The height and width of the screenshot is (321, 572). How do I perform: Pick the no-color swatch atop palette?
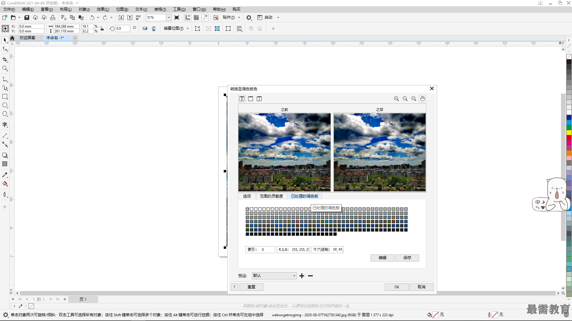pyautogui.click(x=569, y=56)
